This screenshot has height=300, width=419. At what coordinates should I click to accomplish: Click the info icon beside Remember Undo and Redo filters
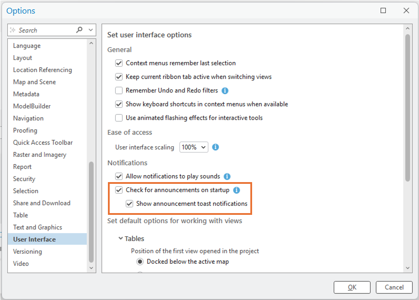[225, 90]
